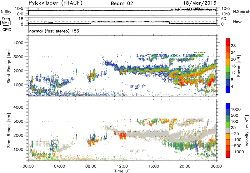The width and height of the screenshot is (250, 173).
Task: Click the date '18/Mar/2013'
Action: click(x=200, y=3)
